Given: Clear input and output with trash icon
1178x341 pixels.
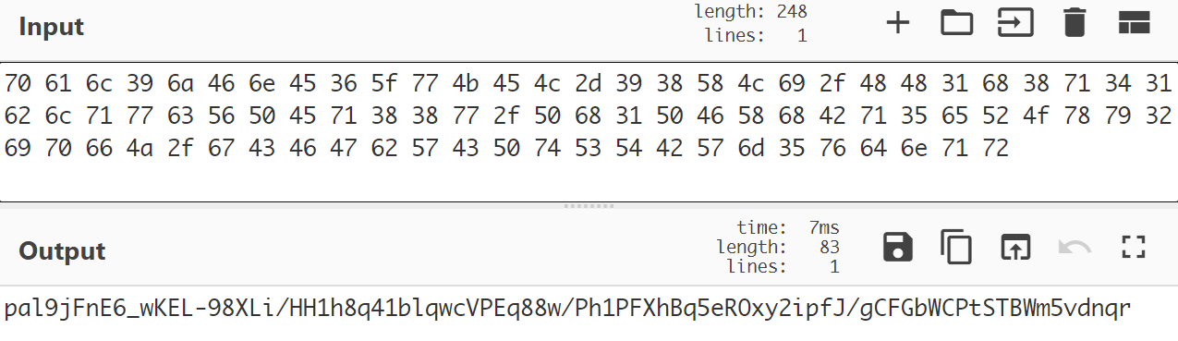Looking at the screenshot, I should pos(1074,23).
